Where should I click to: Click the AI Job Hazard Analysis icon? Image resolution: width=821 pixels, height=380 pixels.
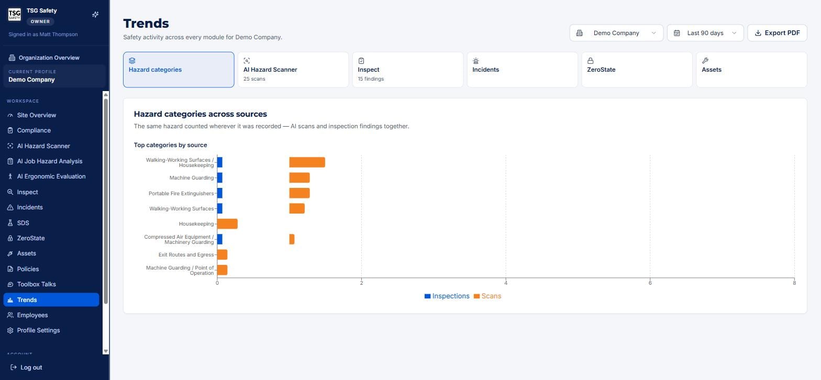[x=10, y=161]
